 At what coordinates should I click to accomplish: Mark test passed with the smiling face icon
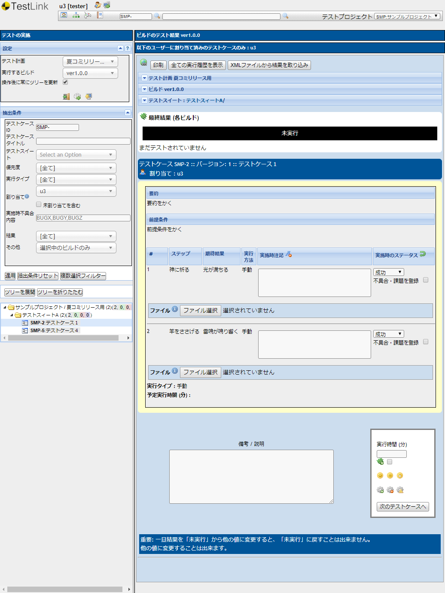tap(380, 475)
